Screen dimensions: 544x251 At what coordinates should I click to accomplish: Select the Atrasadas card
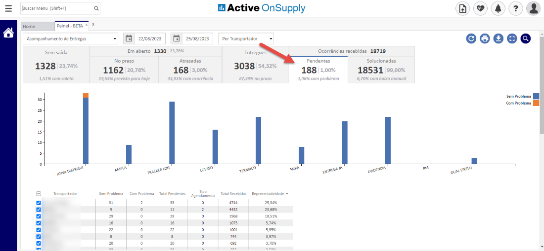[x=190, y=70]
